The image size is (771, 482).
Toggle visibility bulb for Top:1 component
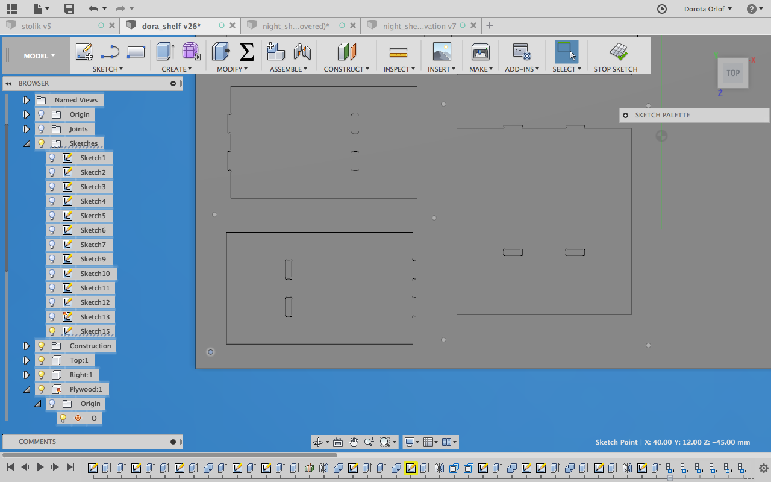(x=42, y=360)
